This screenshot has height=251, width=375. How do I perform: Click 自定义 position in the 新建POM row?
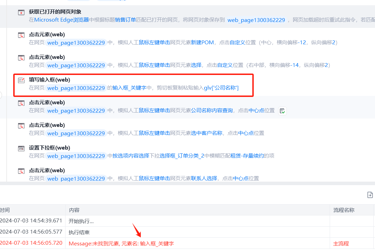point(237,43)
